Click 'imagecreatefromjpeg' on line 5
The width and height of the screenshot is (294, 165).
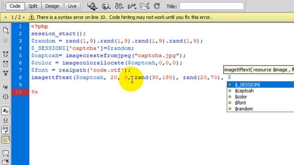[98, 55]
